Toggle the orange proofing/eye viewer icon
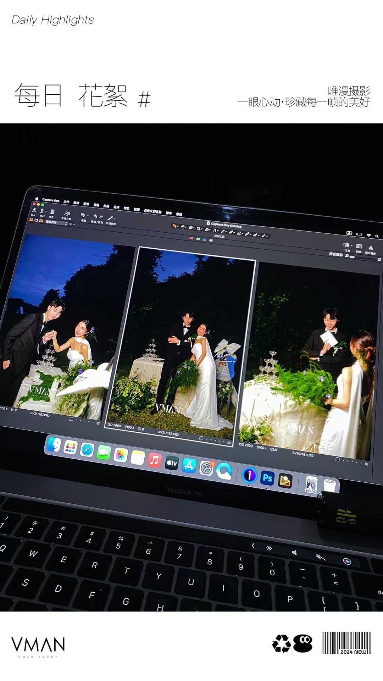This screenshot has width=383, height=681. click(41, 221)
